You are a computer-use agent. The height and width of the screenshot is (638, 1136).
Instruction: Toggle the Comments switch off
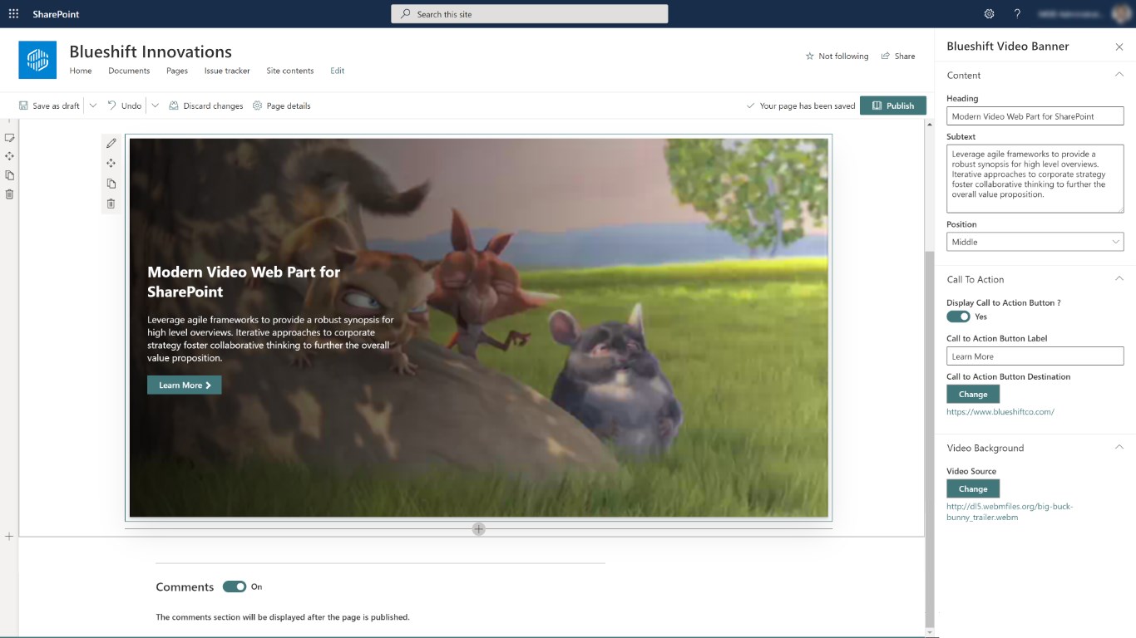[x=235, y=586]
